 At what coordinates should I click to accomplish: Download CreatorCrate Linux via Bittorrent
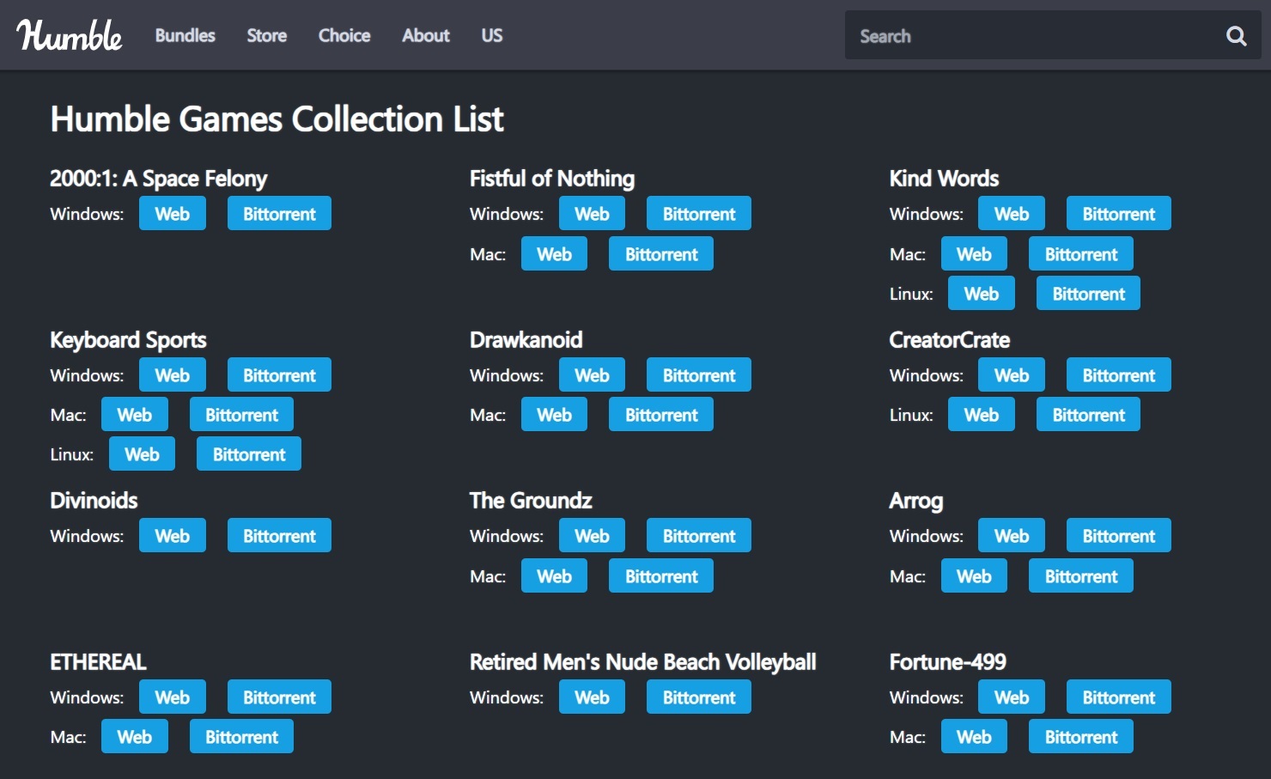pos(1089,415)
